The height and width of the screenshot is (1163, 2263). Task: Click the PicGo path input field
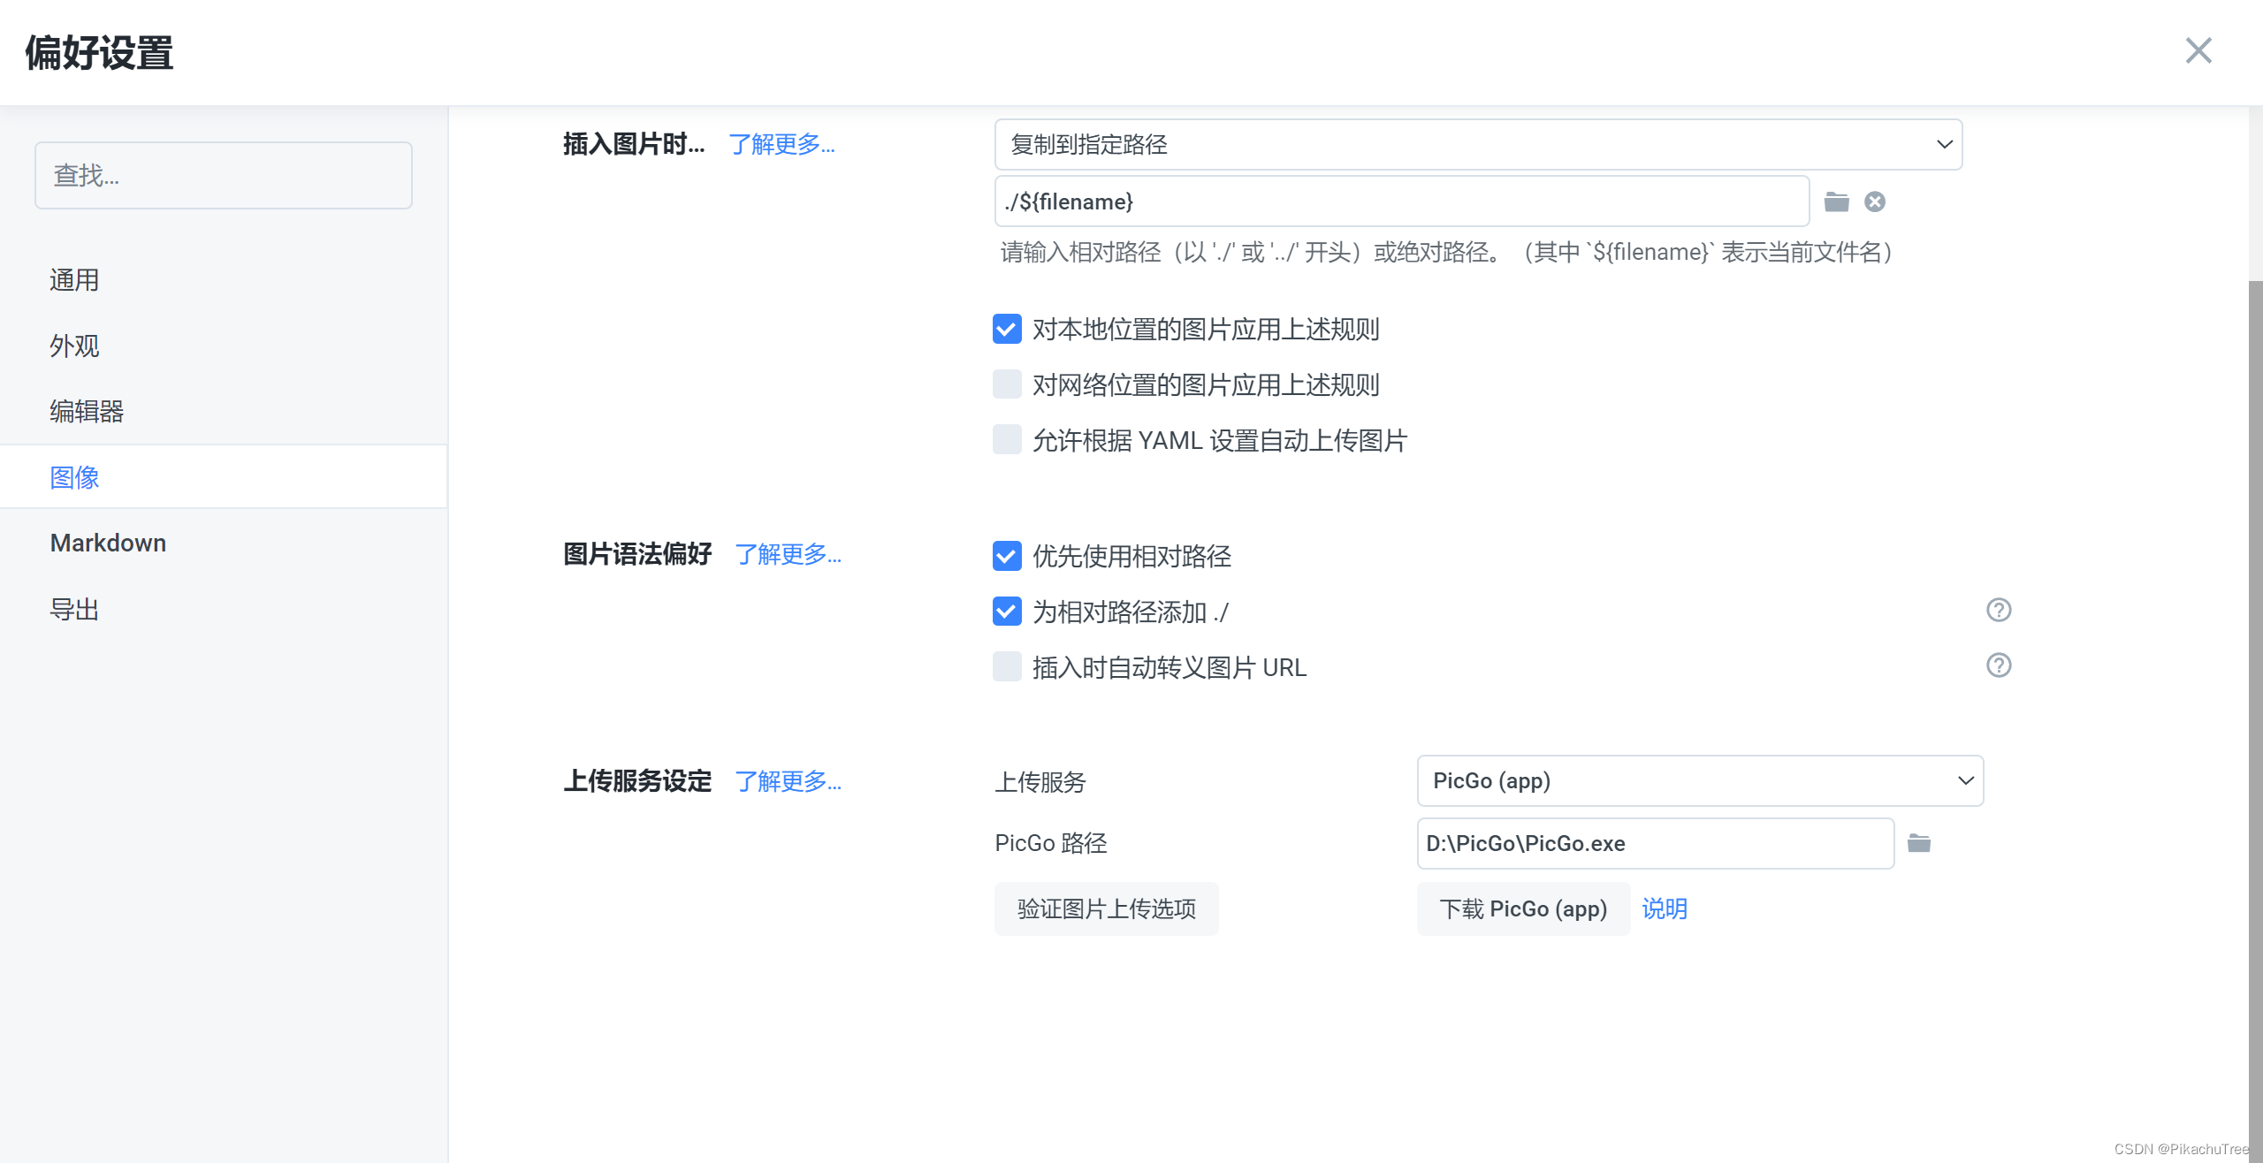point(1655,843)
